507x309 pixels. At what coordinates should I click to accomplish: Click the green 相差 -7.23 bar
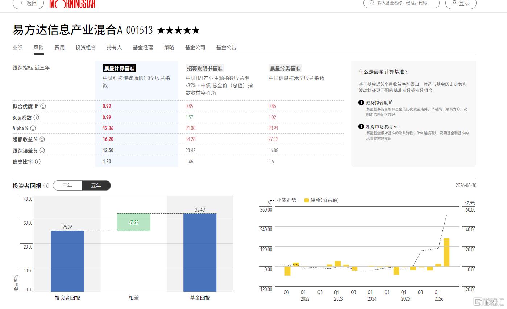coord(134,222)
